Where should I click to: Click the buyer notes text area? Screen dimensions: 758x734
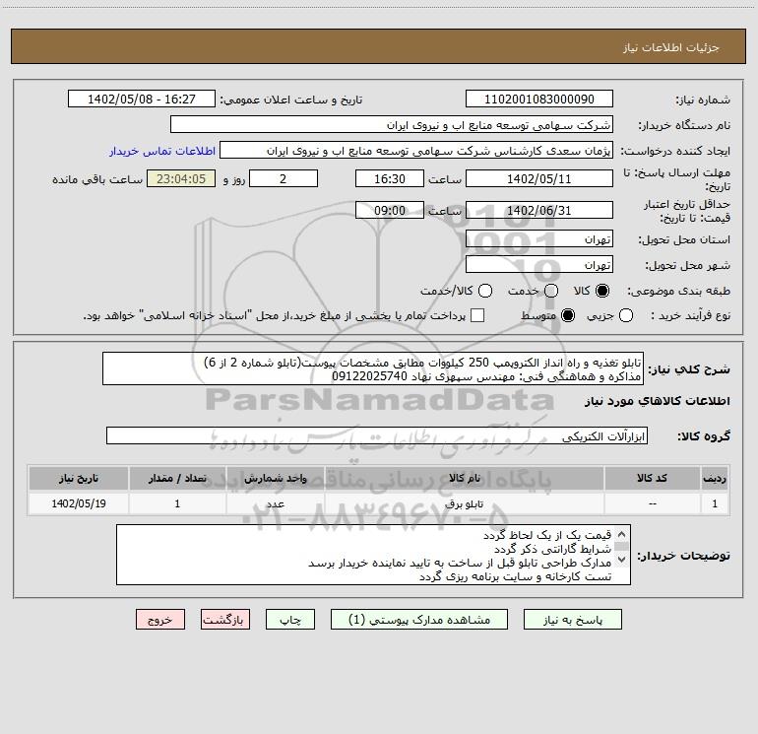pos(373,555)
